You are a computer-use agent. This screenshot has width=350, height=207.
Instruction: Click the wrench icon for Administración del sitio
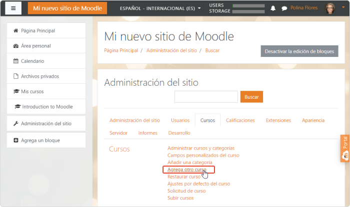[x=15, y=124]
